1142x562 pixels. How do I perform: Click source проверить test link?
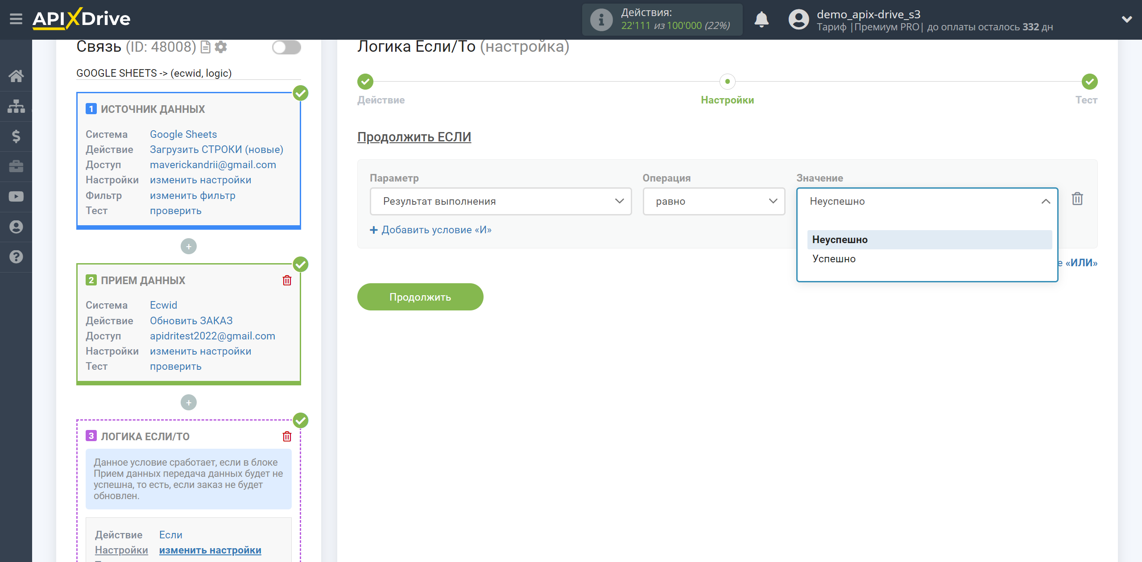point(175,211)
